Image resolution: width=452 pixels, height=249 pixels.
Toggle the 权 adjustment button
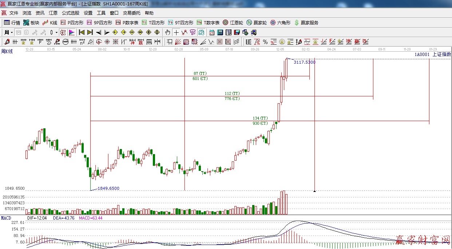(63, 32)
